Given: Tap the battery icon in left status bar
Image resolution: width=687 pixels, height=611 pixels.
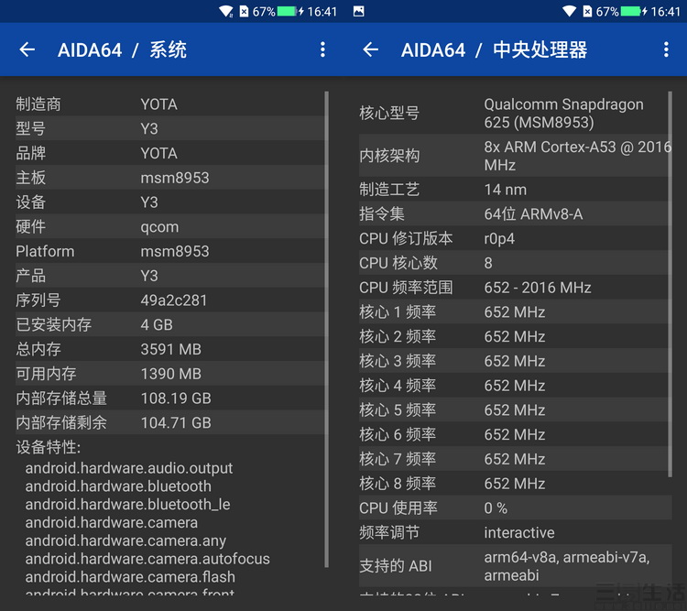Looking at the screenshot, I should (x=289, y=12).
